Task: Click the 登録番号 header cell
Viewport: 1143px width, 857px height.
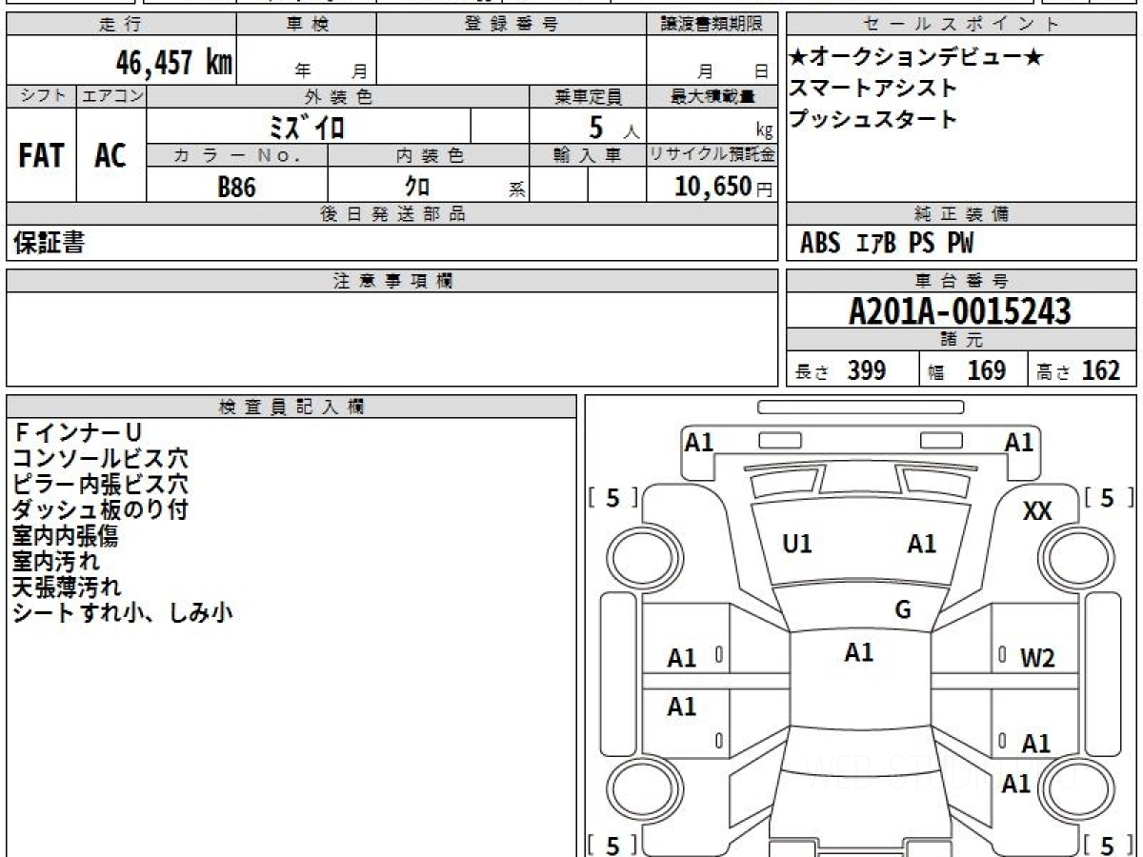Action: (x=511, y=25)
